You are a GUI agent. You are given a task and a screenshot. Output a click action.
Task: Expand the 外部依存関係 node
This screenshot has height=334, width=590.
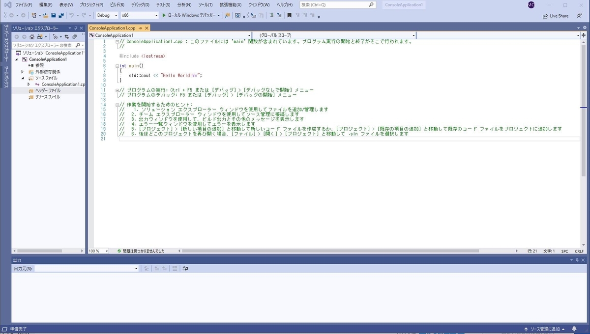click(23, 72)
